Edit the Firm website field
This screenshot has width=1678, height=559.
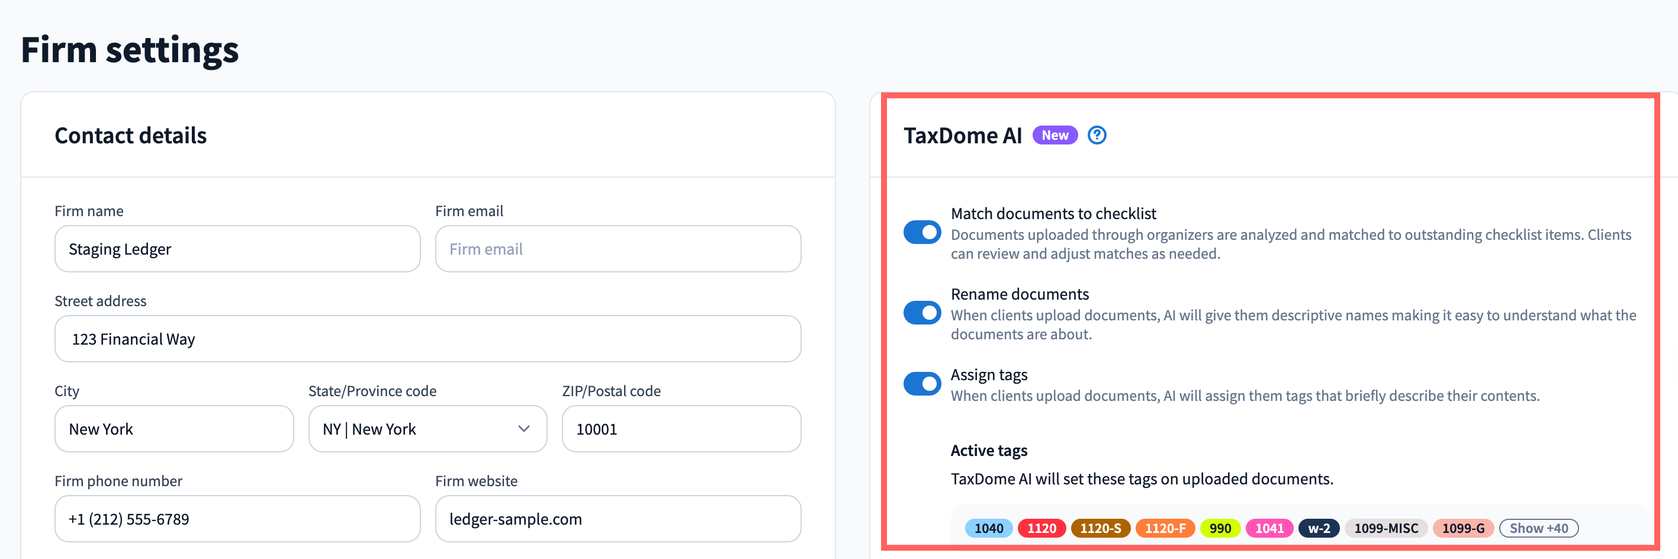click(618, 519)
